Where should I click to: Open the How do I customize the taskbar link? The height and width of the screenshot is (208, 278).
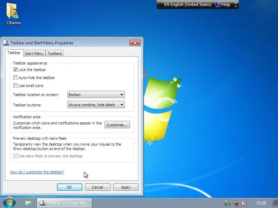pyautogui.click(x=37, y=172)
